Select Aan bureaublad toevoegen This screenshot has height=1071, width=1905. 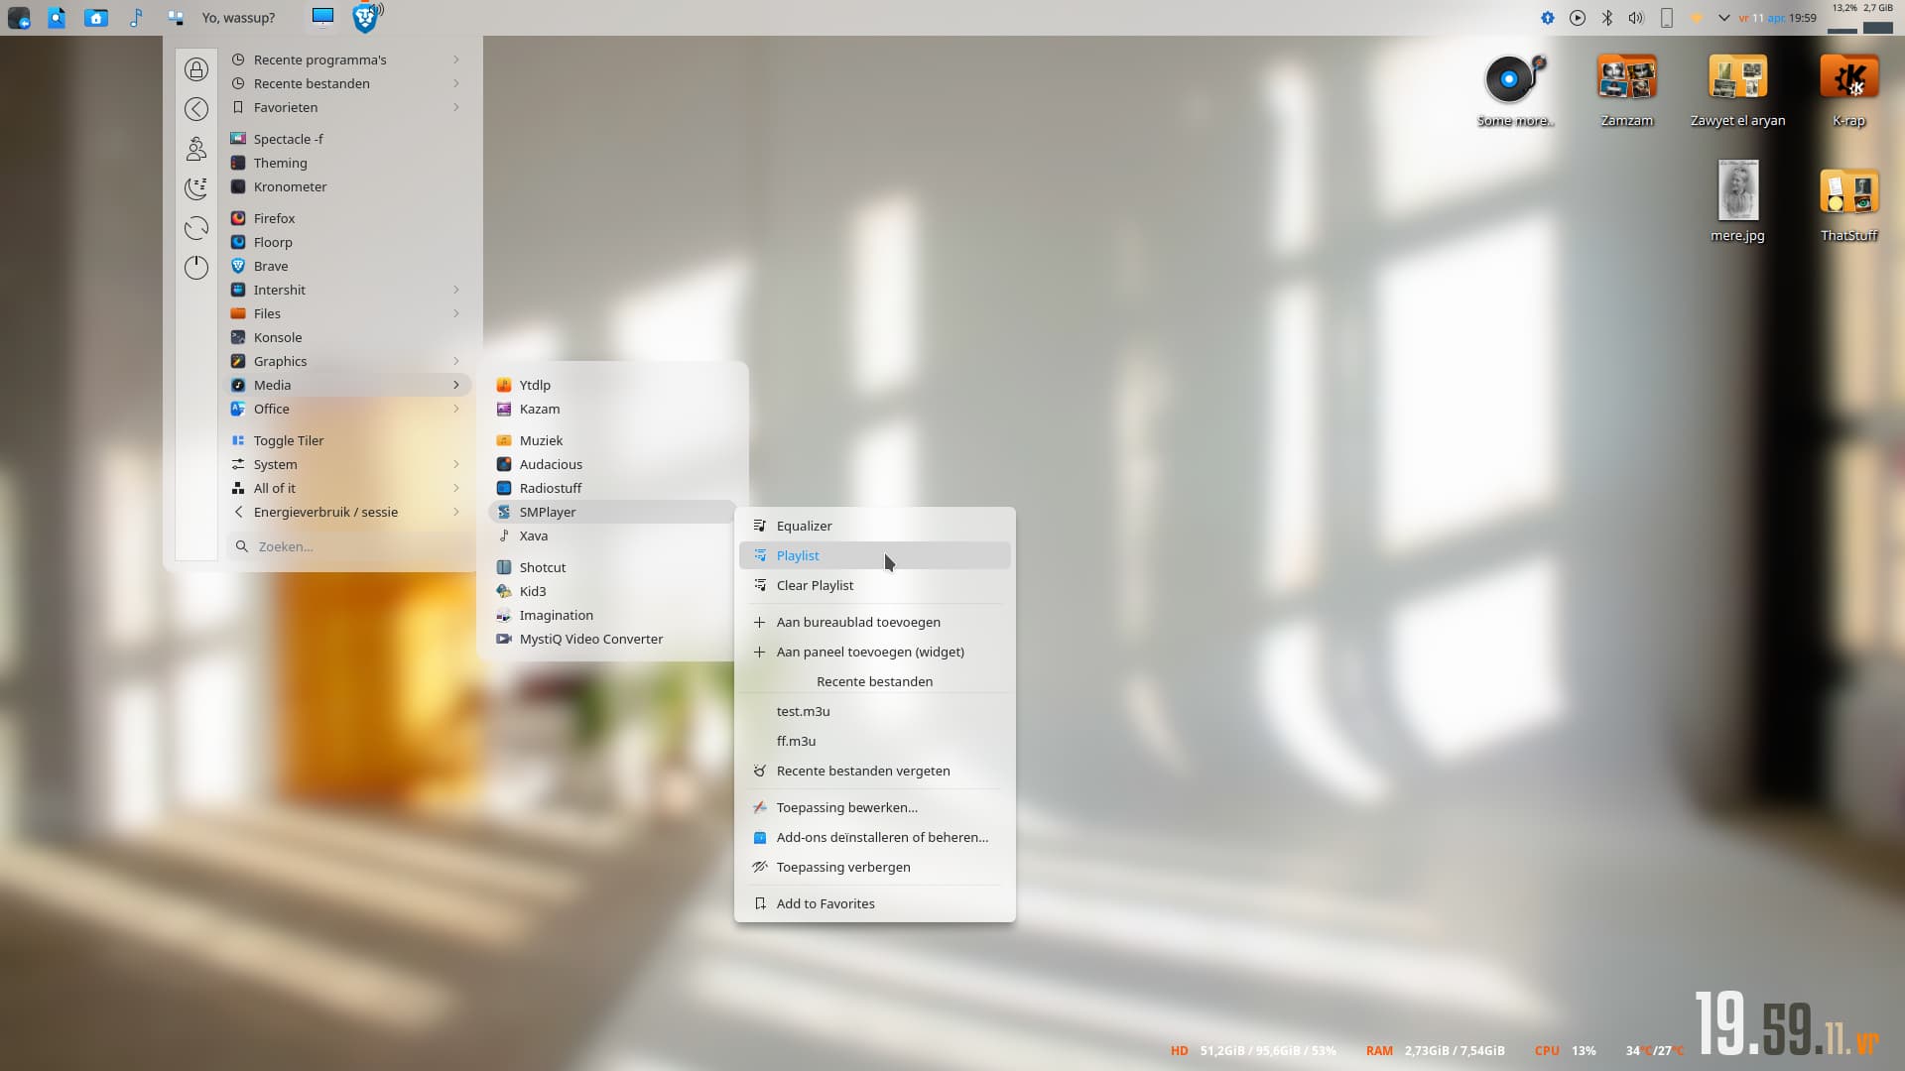point(875,622)
